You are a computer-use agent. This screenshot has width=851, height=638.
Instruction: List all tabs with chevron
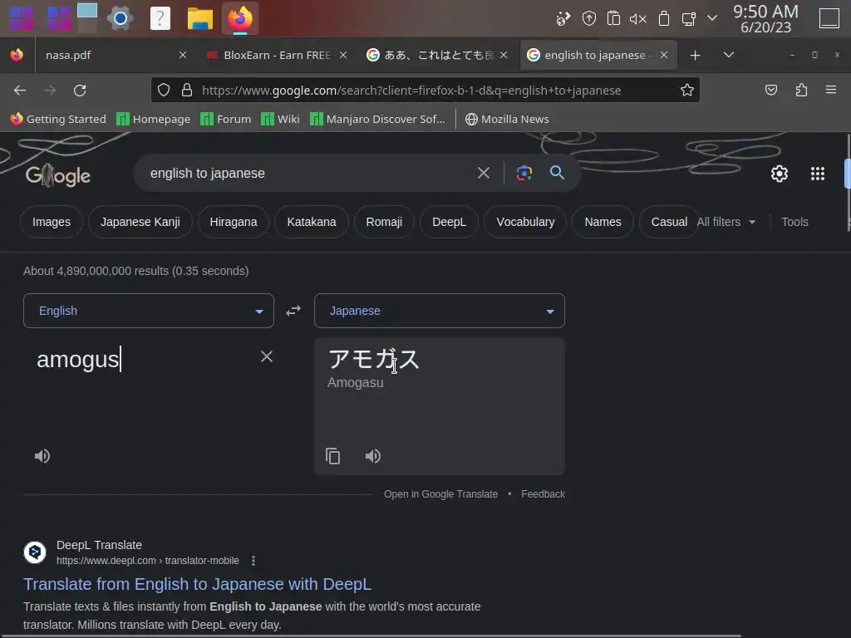[x=729, y=55]
